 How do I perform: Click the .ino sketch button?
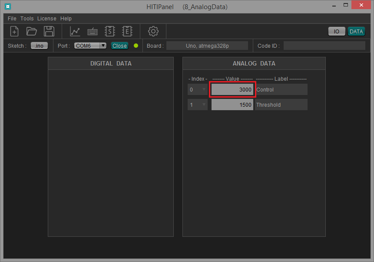click(x=40, y=46)
